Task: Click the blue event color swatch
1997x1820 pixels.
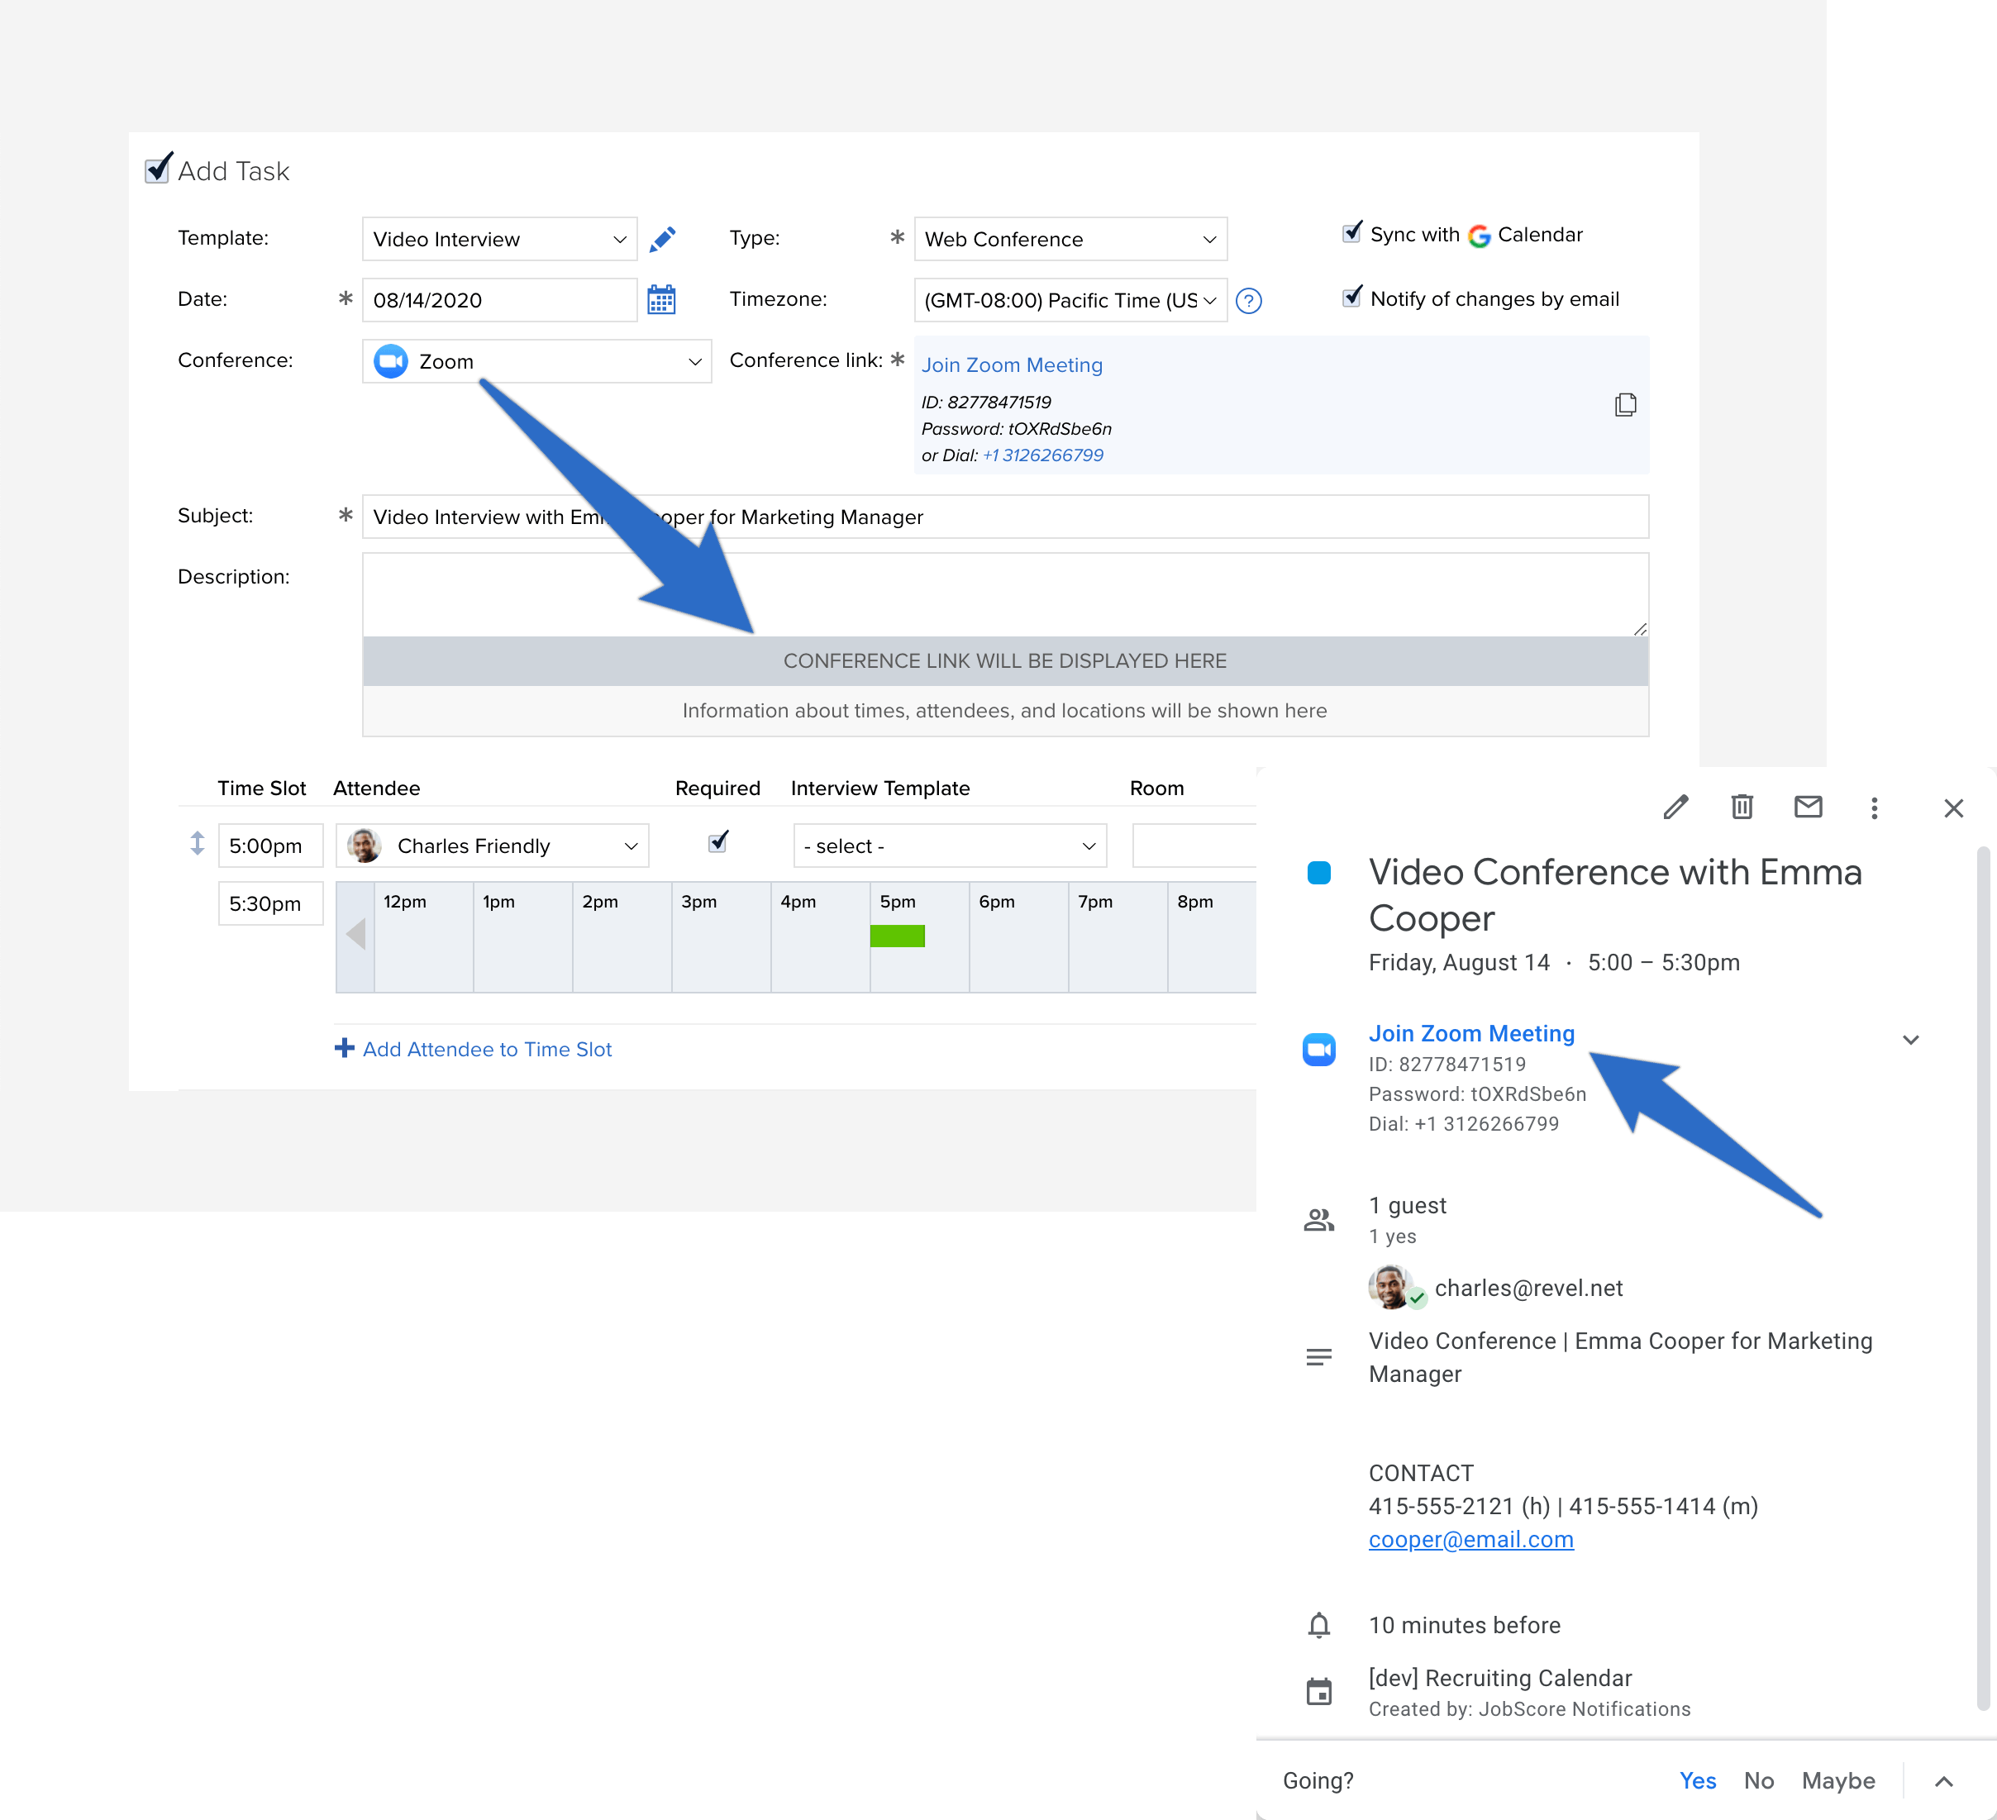Action: (x=1318, y=873)
